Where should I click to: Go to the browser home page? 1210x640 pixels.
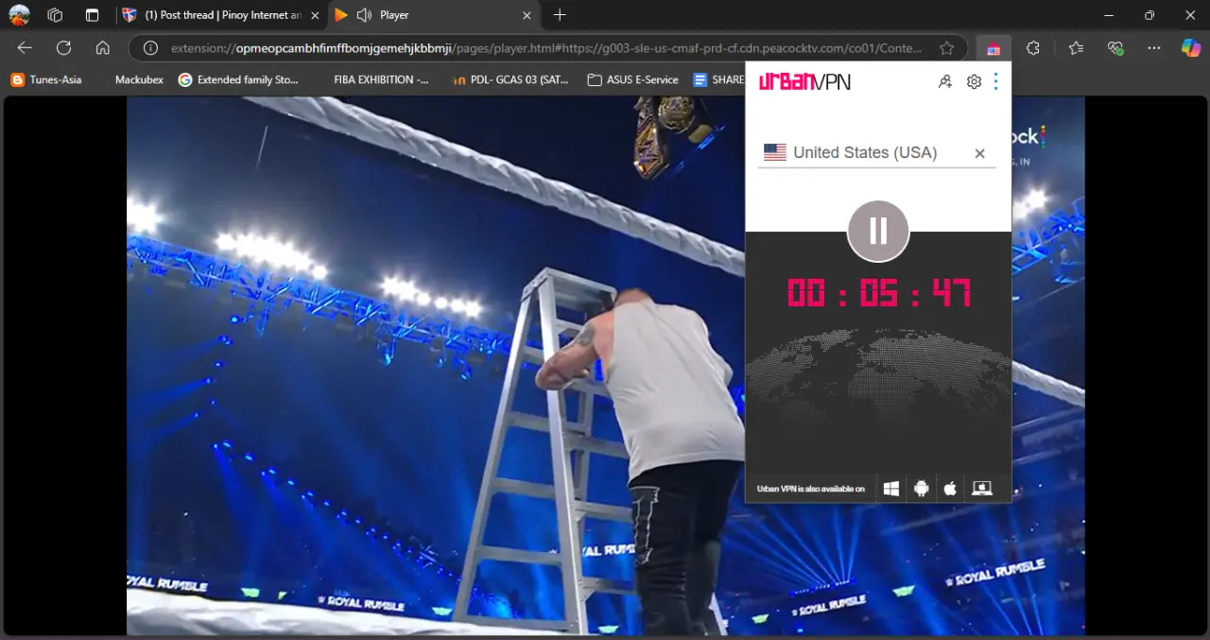point(103,48)
